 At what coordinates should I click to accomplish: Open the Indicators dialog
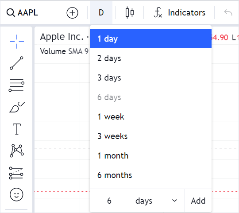pyautogui.click(x=179, y=13)
